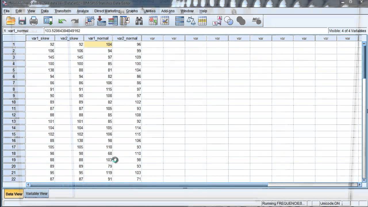Open the Go to Variable tool
Viewport: 368px width, 207px height.
click(101, 21)
